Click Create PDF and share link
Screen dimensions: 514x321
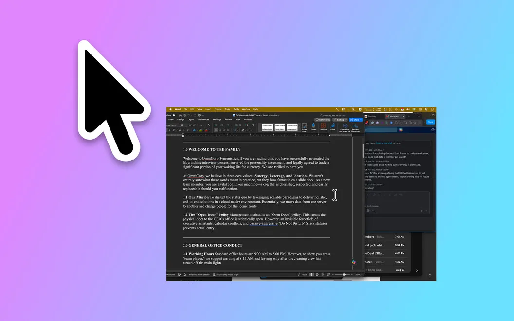point(345,127)
